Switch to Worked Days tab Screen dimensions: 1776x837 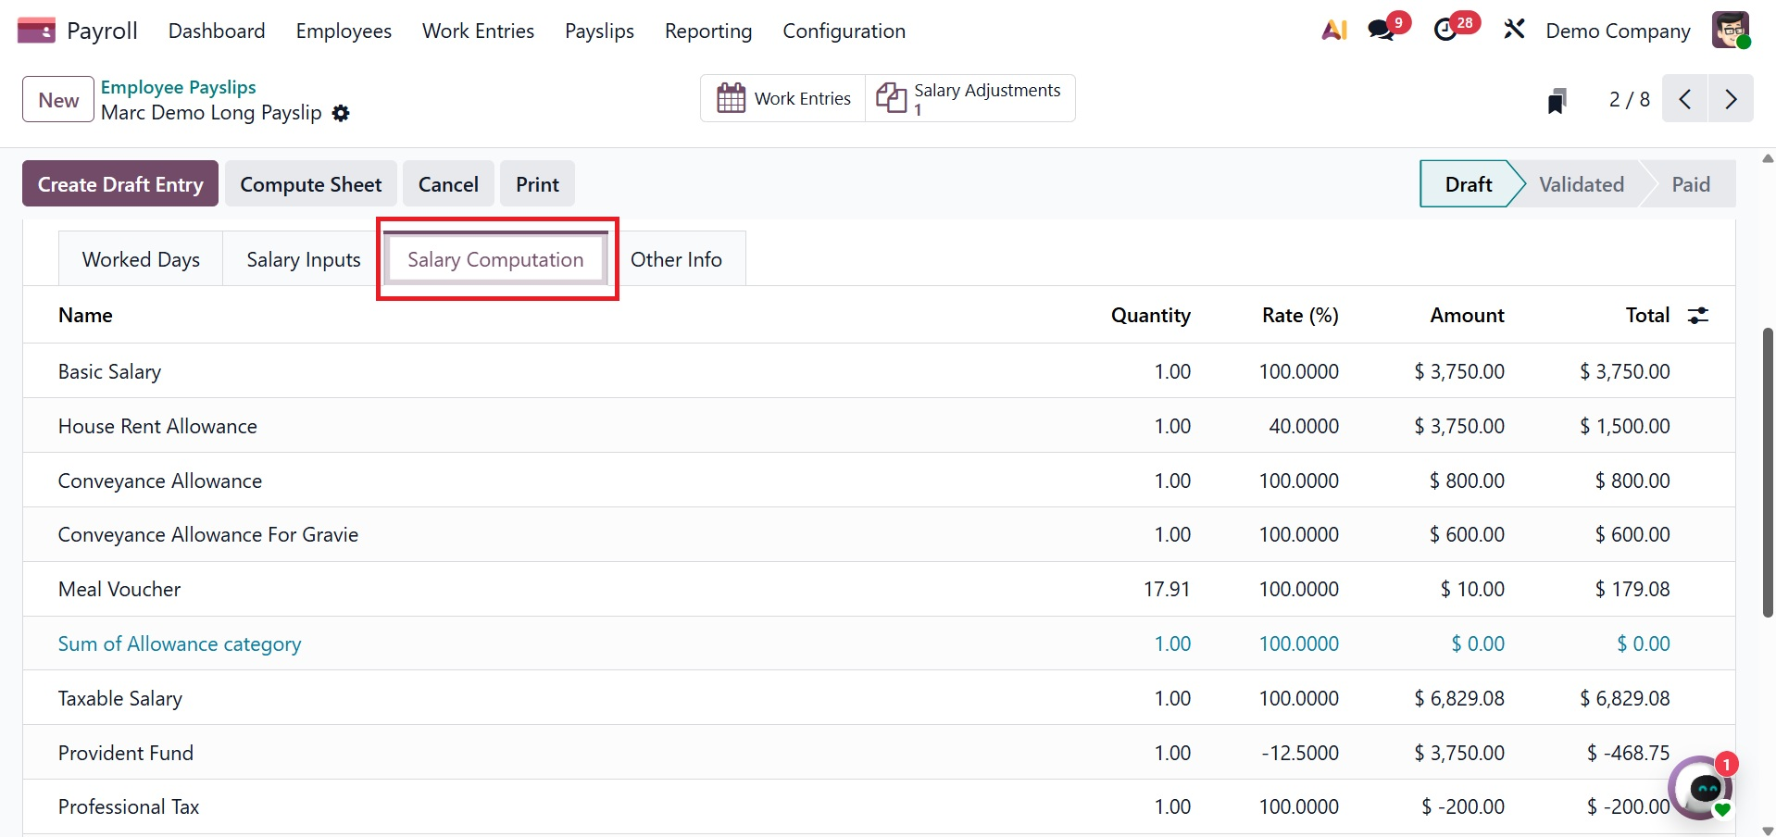pyautogui.click(x=141, y=259)
